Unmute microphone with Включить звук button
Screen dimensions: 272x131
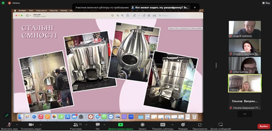9,126
